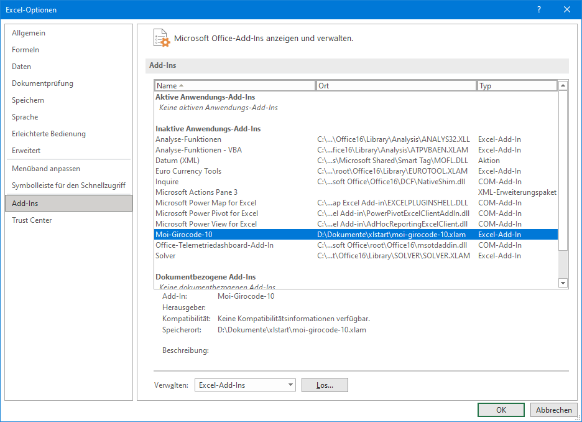Go to the Daten category
The width and height of the screenshot is (582, 422).
coord(68,67)
